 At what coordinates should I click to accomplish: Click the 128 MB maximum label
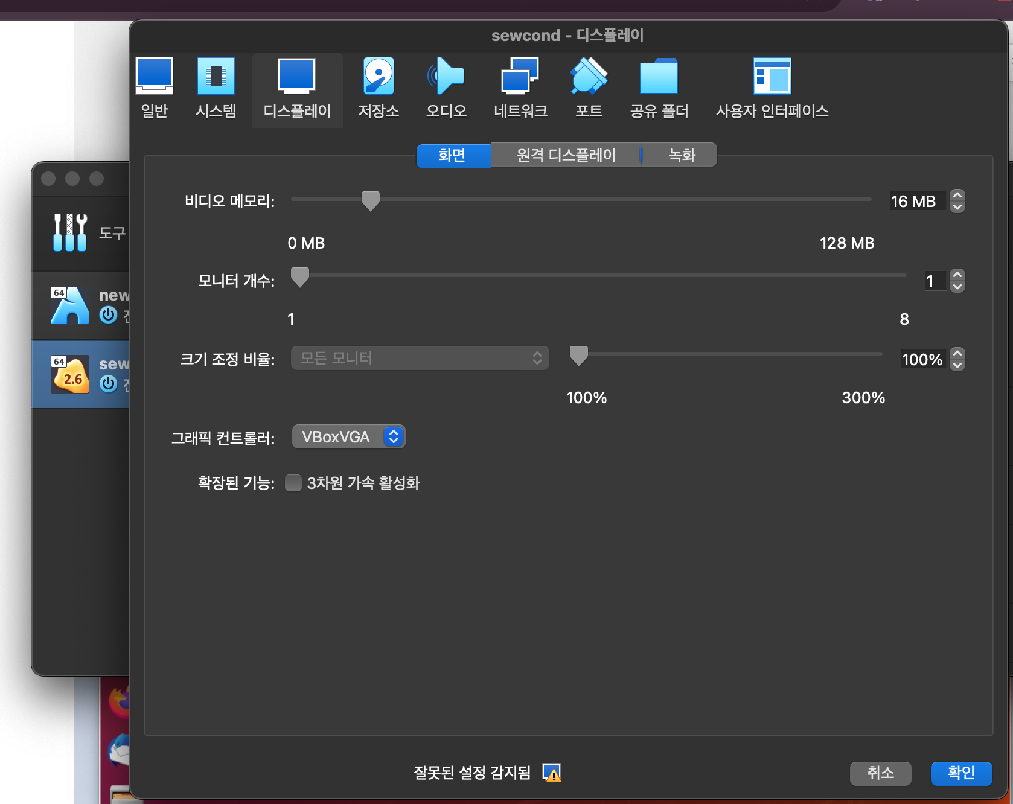click(x=847, y=243)
